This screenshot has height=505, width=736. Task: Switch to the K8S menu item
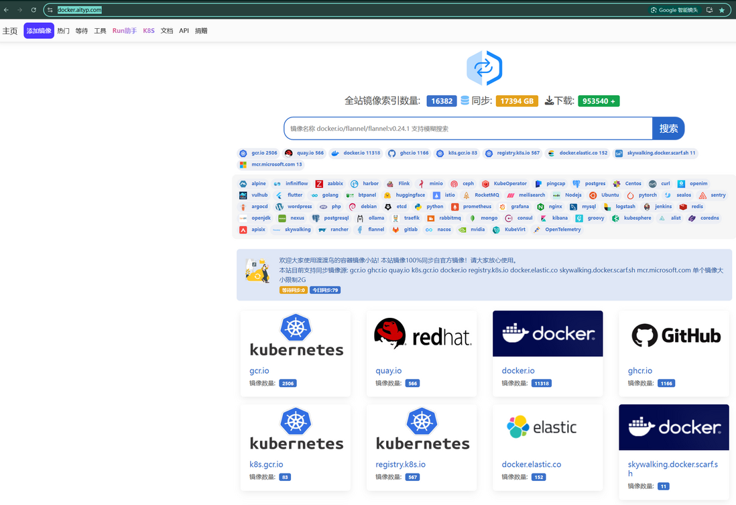[x=148, y=30]
